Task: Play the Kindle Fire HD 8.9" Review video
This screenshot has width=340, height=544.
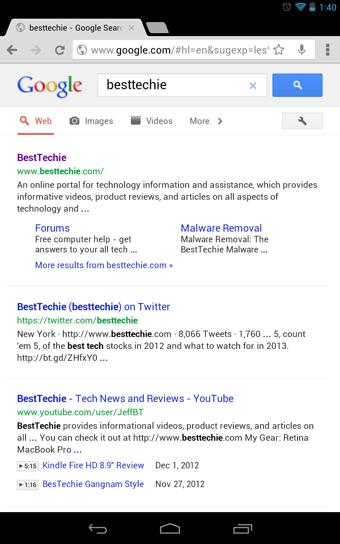Action: click(93, 465)
